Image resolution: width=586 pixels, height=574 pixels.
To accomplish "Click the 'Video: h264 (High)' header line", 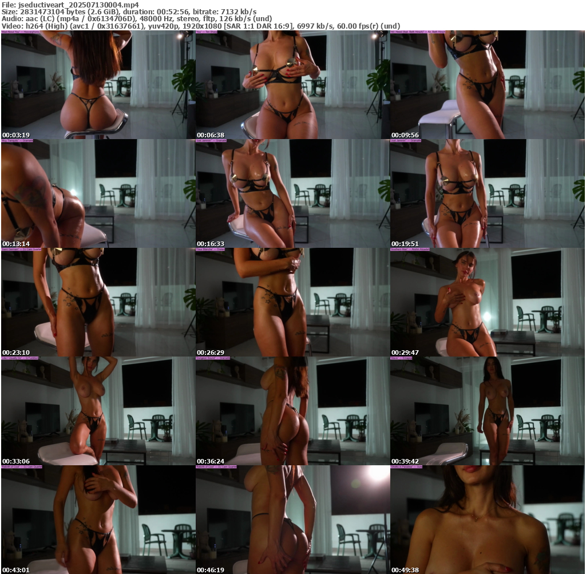I will [x=201, y=26].
